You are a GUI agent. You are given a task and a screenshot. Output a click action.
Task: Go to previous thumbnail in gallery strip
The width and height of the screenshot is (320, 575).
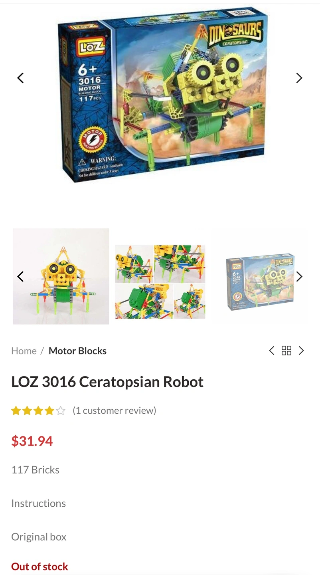(20, 276)
